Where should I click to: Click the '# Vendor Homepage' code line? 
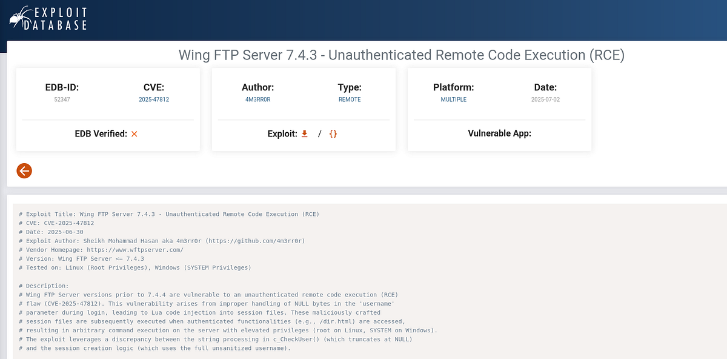click(x=101, y=249)
